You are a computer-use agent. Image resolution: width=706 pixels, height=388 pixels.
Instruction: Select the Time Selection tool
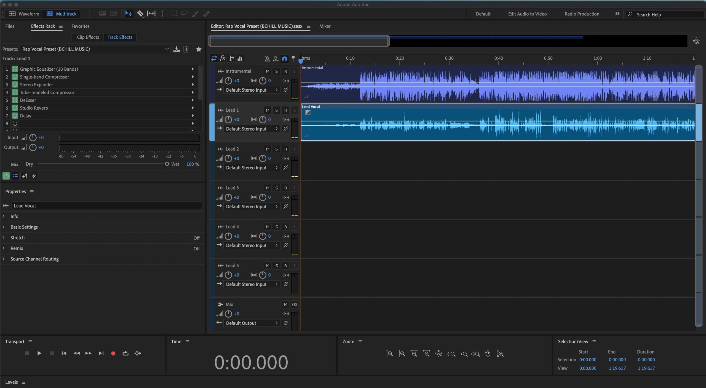pos(162,14)
